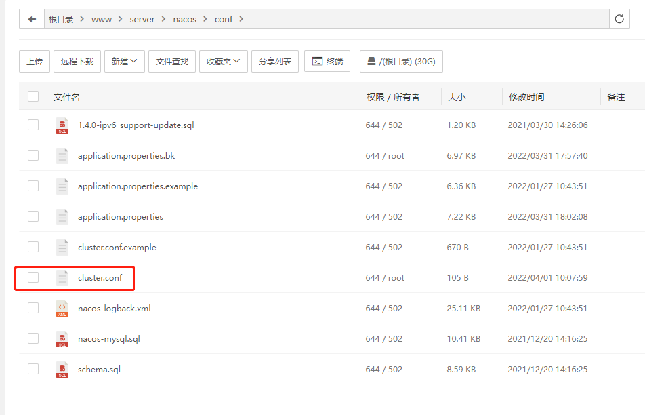Select checkbox for cluster.conf.example
Viewport: 645px width, 415px height.
pyautogui.click(x=33, y=247)
